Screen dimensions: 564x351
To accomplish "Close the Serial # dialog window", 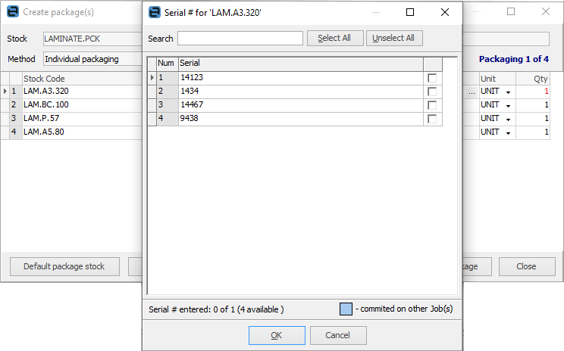I will tap(445, 12).
